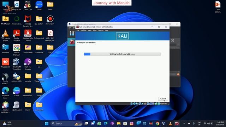This screenshot has width=226, height=127.
Task: Open the File menu of Kali VM window
Action: coord(78,30)
